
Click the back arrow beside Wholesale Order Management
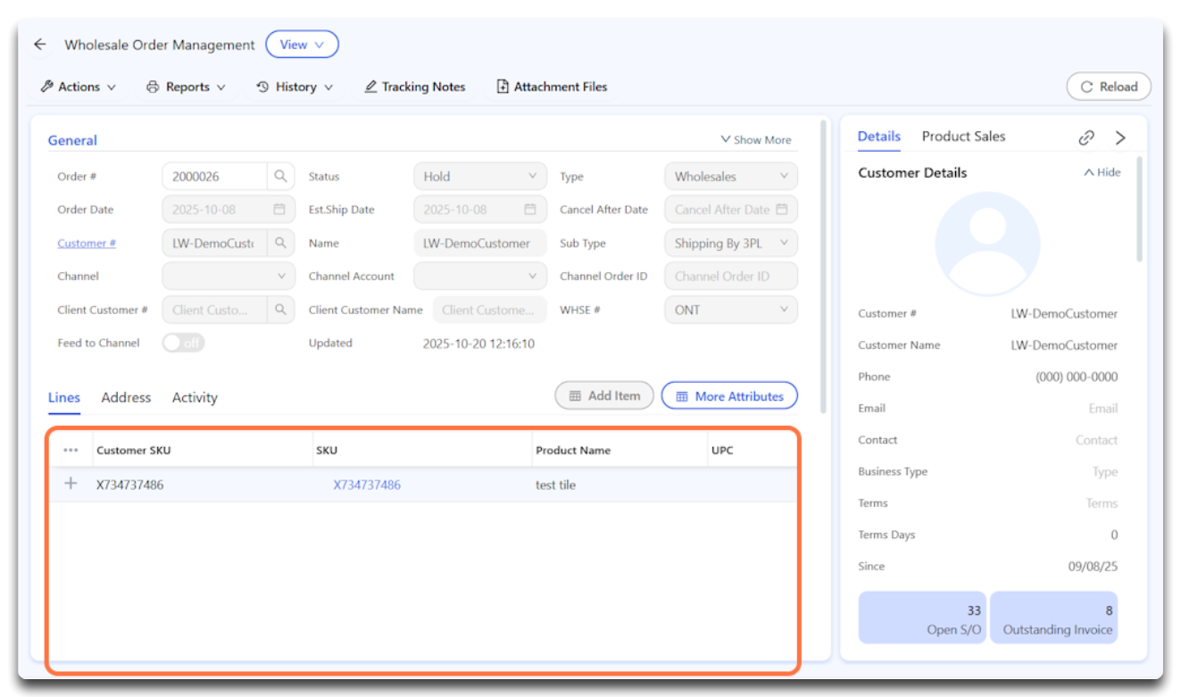click(x=39, y=45)
